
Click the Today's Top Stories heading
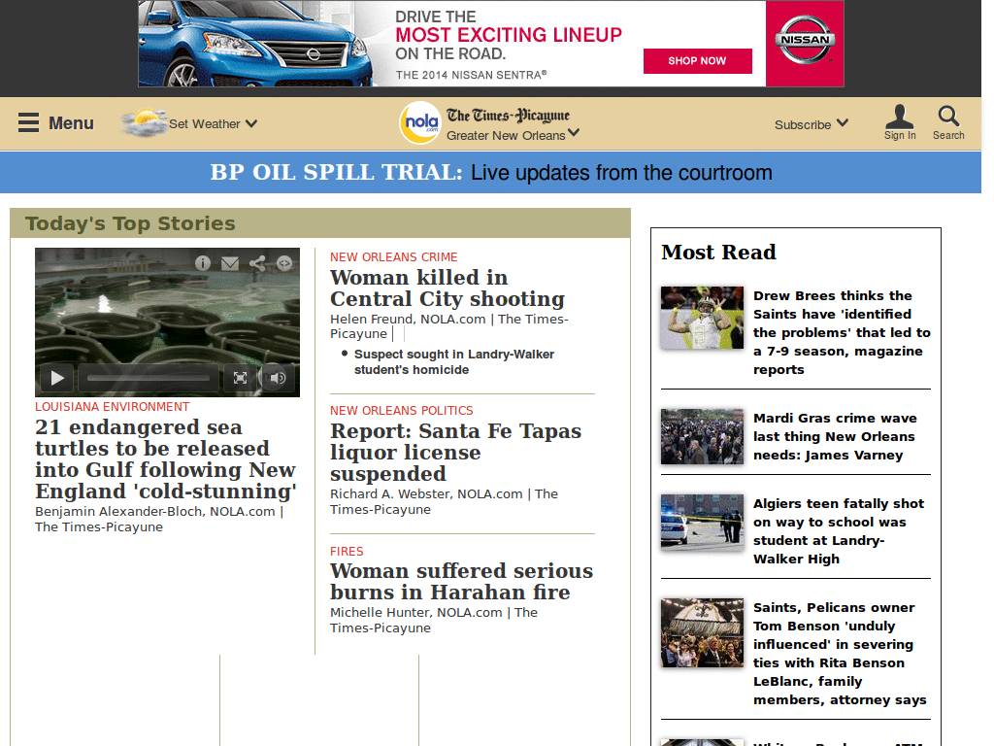[130, 223]
